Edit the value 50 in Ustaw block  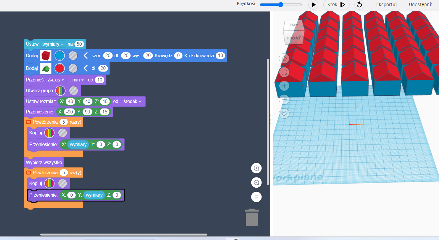(79, 44)
